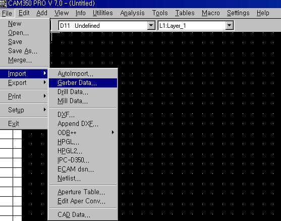Screen dimensions: 281x221
Task: Expand the Print submenu
Action: (x=24, y=97)
